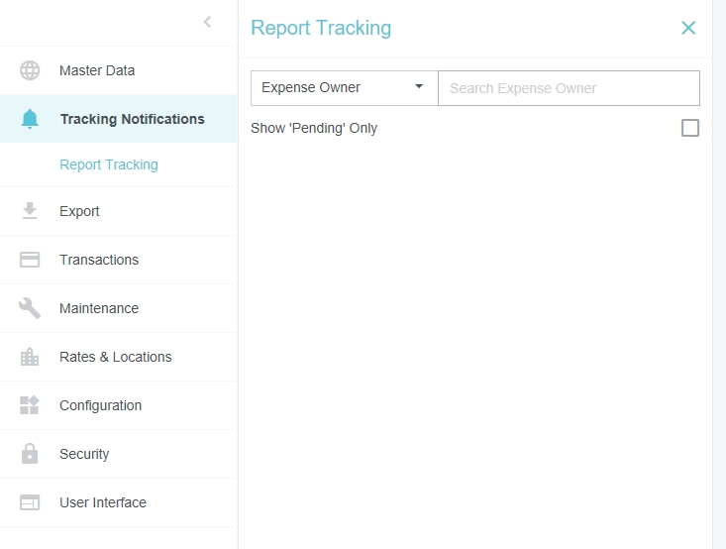The height and width of the screenshot is (549, 726).
Task: Click the Export download icon
Action: [30, 211]
